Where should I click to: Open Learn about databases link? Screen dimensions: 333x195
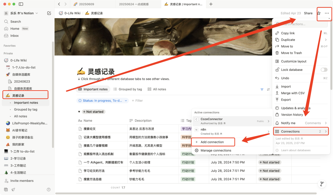point(296,150)
